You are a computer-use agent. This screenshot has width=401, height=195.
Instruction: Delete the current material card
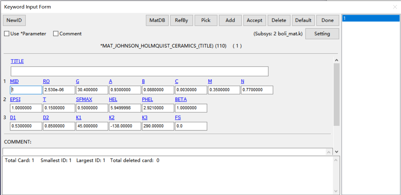(x=279, y=20)
